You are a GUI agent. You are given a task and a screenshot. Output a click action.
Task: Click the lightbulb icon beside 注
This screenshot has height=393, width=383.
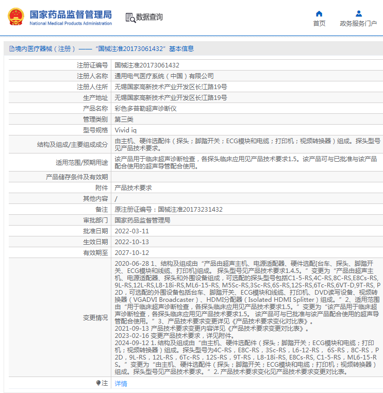[x=98, y=383]
